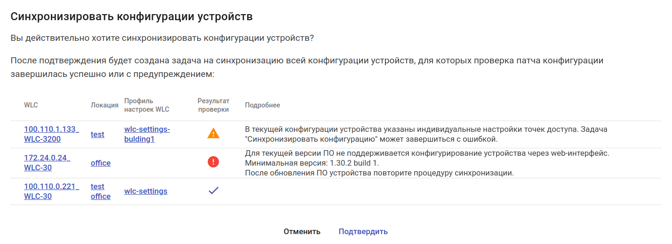Click the orange warning triangle icon
The height and width of the screenshot is (244, 672).
[213, 134]
